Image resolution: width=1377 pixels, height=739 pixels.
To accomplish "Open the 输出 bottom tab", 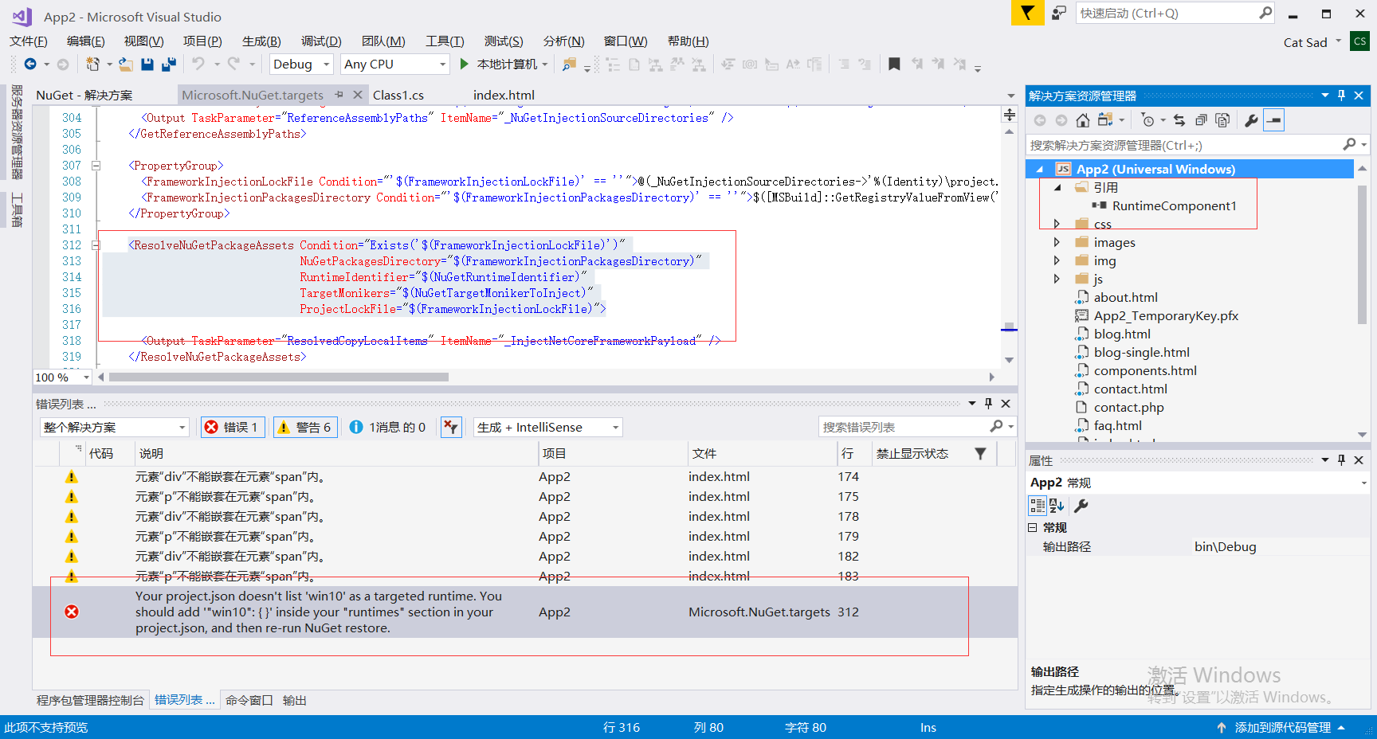I will coord(295,700).
